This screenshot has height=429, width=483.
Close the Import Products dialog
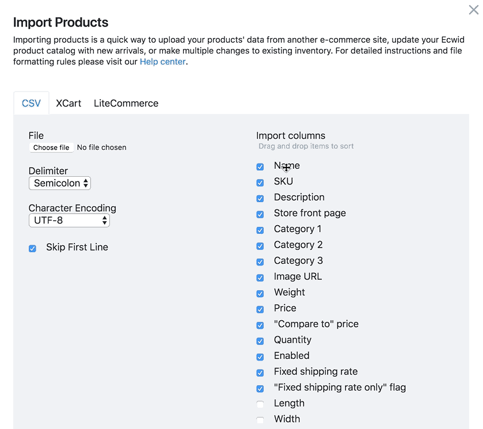(473, 10)
